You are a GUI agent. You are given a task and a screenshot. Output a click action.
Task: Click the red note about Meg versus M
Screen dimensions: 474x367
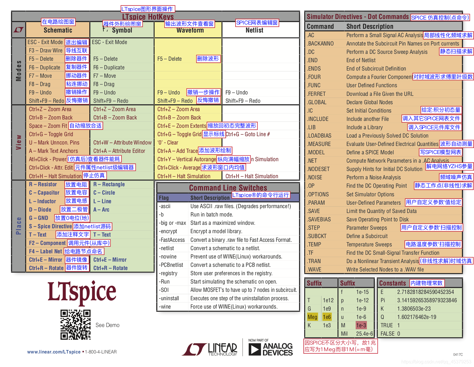point(340,346)
